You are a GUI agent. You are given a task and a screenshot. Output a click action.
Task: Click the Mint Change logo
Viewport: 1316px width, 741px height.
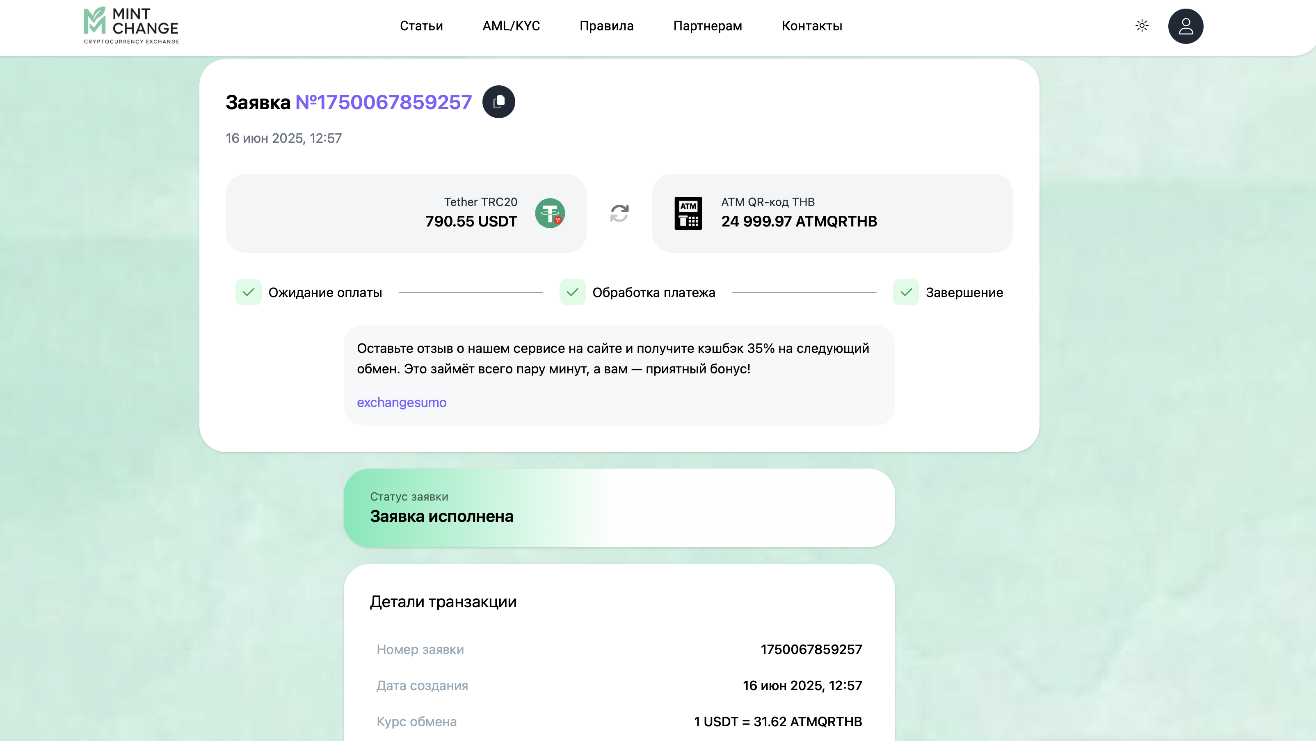(x=131, y=25)
